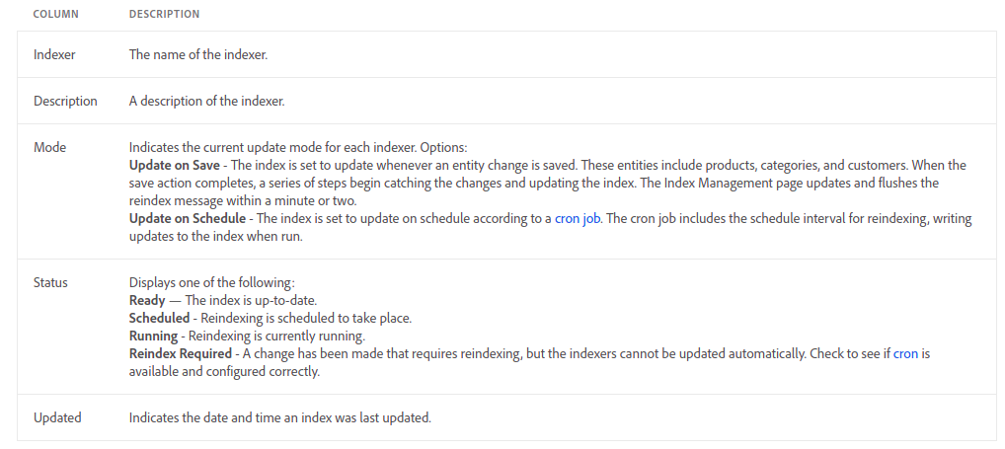Select the Status row label
This screenshot has height=449, width=1005.
tap(50, 282)
